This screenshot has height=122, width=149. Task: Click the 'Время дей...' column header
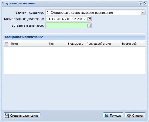tap(131, 44)
